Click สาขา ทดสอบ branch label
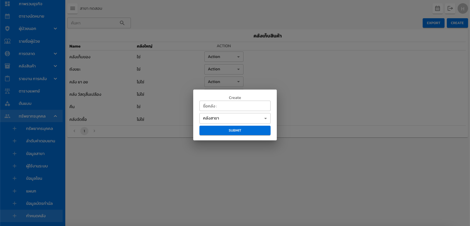This screenshot has height=226, width=470. [91, 8]
